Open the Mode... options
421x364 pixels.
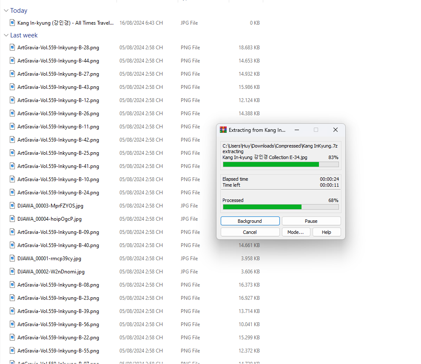(296, 232)
